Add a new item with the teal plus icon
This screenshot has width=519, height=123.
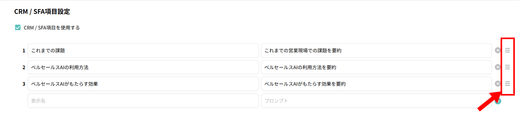tap(498, 101)
